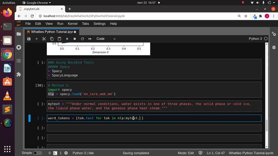Click the JupyterLab logo icon
This screenshot has height=156, width=278.
[x=19, y=23]
